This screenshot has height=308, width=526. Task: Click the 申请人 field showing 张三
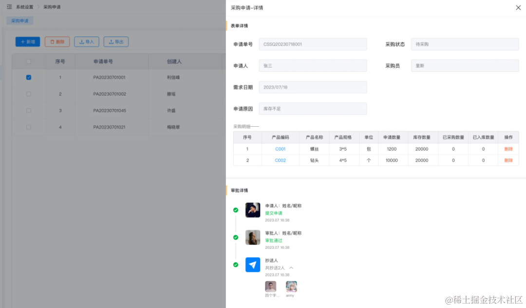313,66
